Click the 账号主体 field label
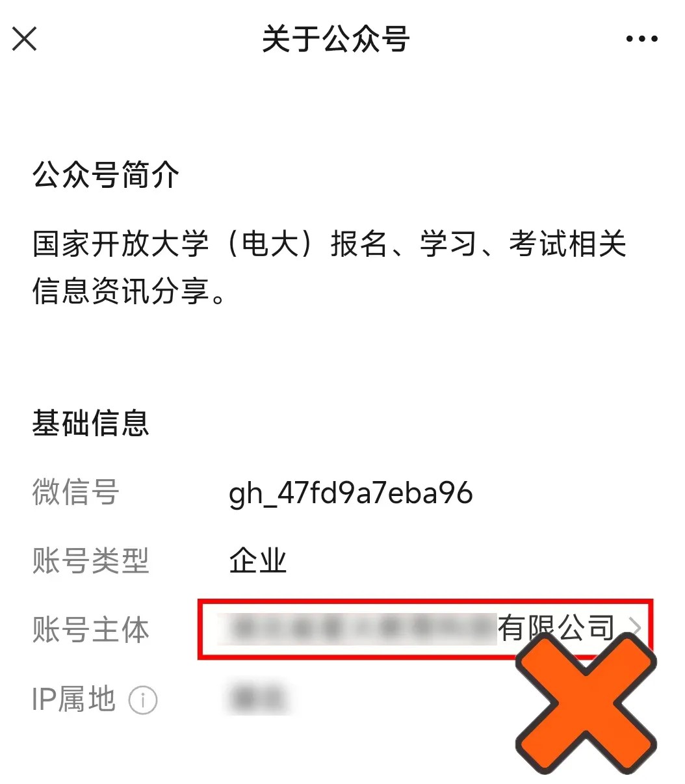The height and width of the screenshot is (784, 685). [x=91, y=630]
